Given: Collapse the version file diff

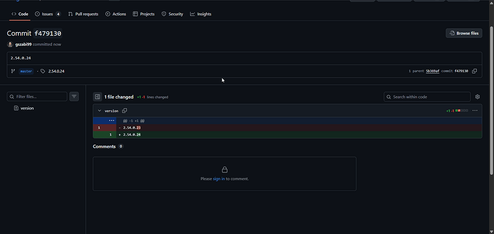Looking at the screenshot, I should click(x=99, y=111).
